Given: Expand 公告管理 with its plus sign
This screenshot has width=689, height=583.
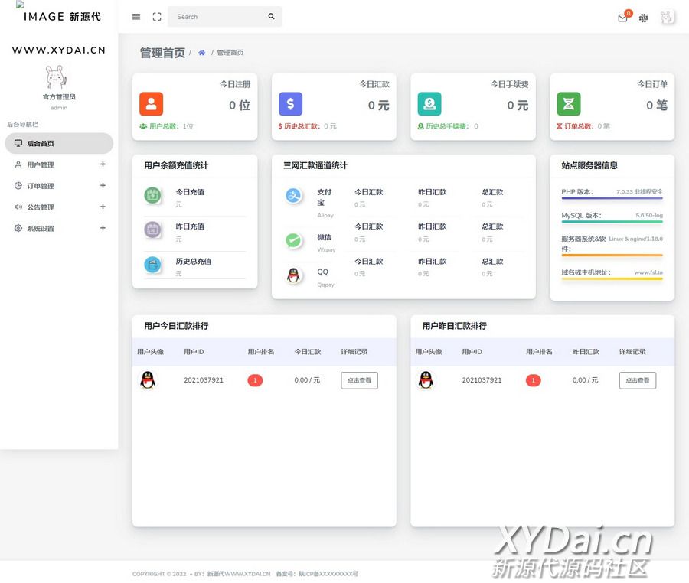Looking at the screenshot, I should (103, 207).
